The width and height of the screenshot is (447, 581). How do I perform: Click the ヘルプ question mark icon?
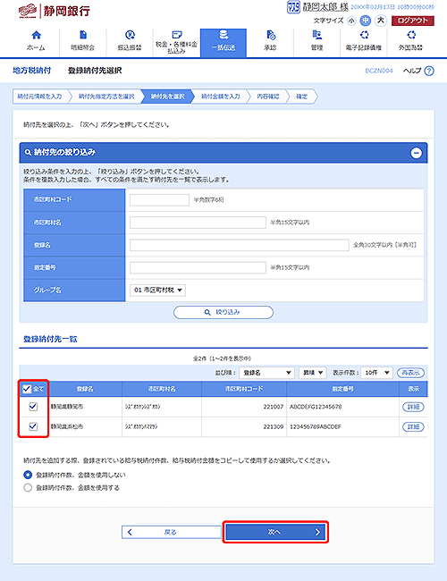point(429,71)
